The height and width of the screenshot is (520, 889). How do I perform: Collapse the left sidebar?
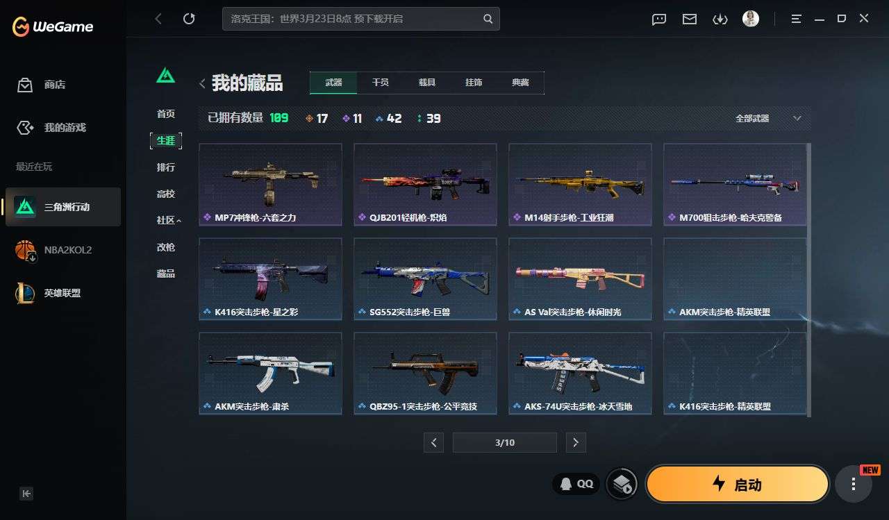tap(26, 494)
